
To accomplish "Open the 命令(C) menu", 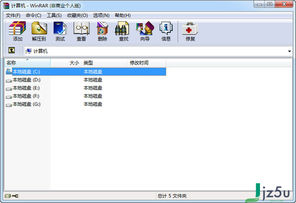I will point(34,15).
